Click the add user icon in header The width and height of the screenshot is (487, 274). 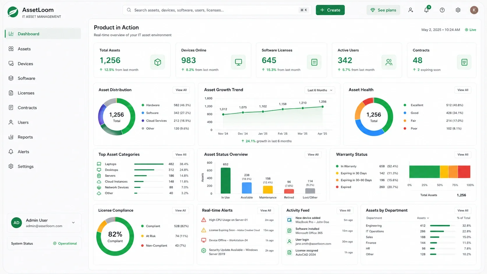411,10
